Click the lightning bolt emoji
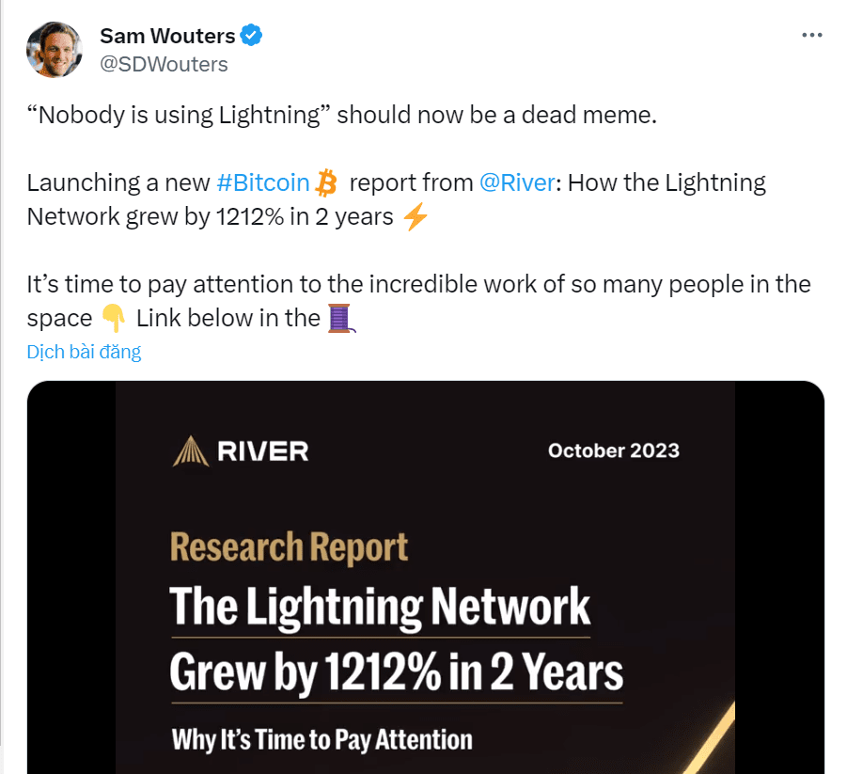847x774 pixels. (x=416, y=216)
